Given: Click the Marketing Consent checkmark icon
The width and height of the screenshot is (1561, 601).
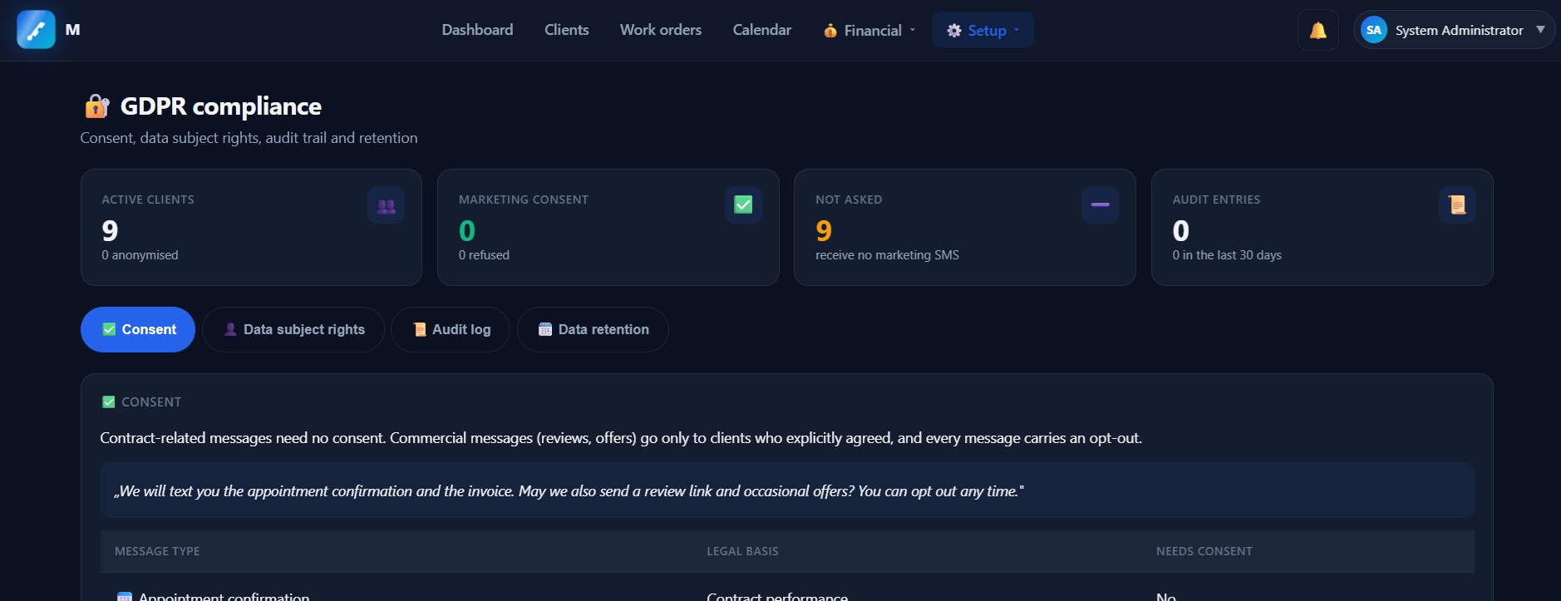Looking at the screenshot, I should pos(743,205).
